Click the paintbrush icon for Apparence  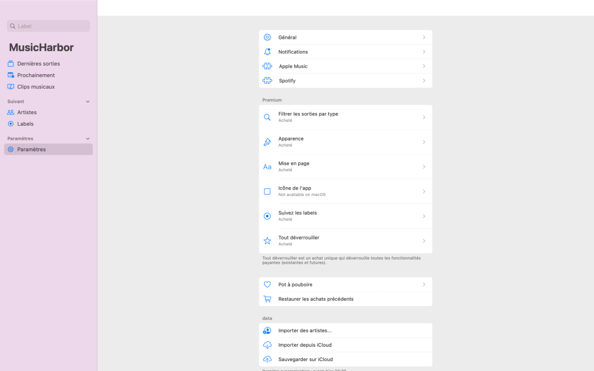coord(267,142)
